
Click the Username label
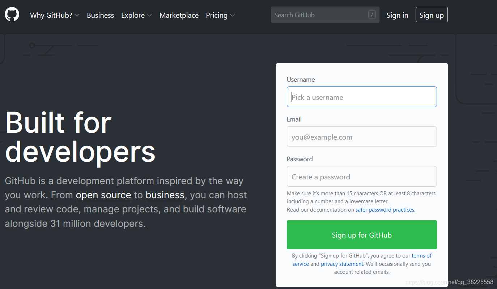(301, 80)
